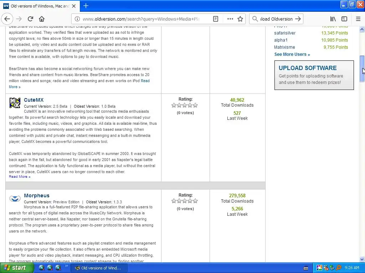
Task: Close the Old versions of Windows tab
Action: pos(74,6)
